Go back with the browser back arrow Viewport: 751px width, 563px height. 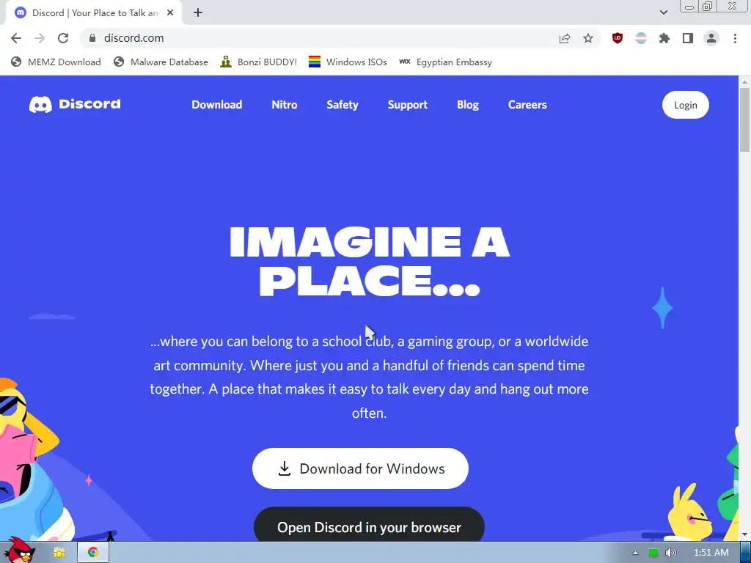pyautogui.click(x=16, y=38)
